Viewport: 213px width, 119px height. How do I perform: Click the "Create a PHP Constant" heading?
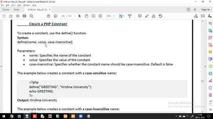[x=48, y=24]
